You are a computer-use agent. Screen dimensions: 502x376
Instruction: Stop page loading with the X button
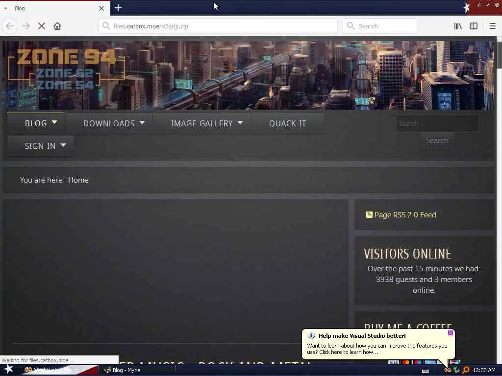[42, 26]
